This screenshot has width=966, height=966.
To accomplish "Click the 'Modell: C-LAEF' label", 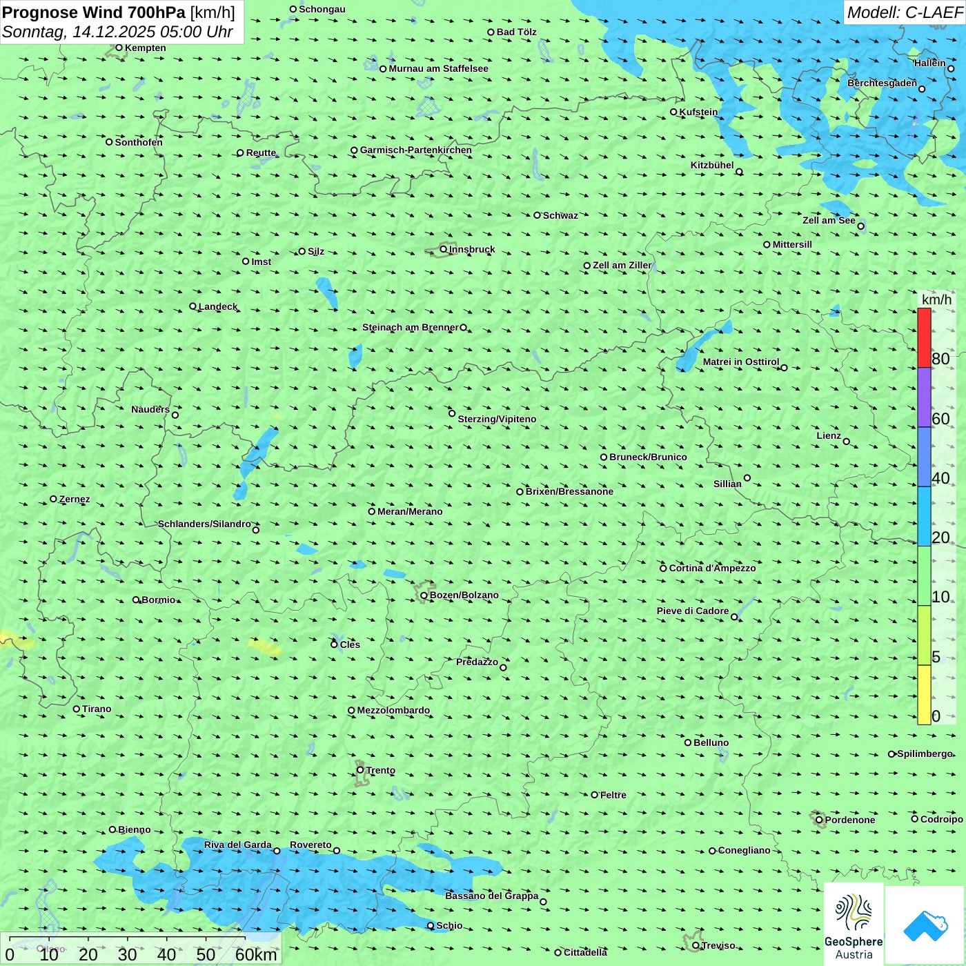I will tap(905, 12).
